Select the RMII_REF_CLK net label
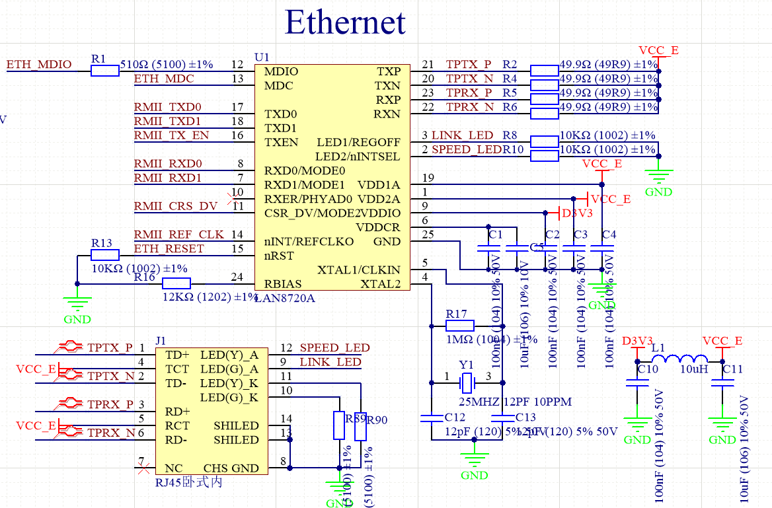772x508 pixels. coord(178,235)
